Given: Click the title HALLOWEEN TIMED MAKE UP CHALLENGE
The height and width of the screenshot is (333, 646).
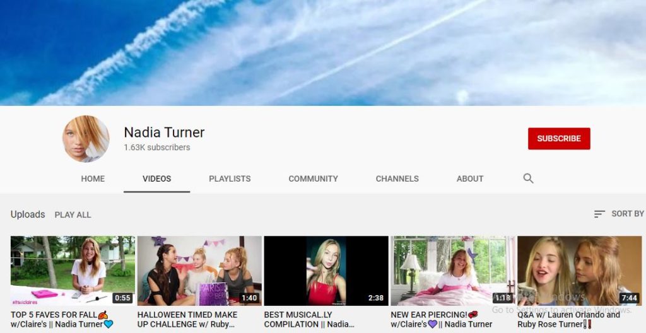Looking at the screenshot, I should point(187,319).
